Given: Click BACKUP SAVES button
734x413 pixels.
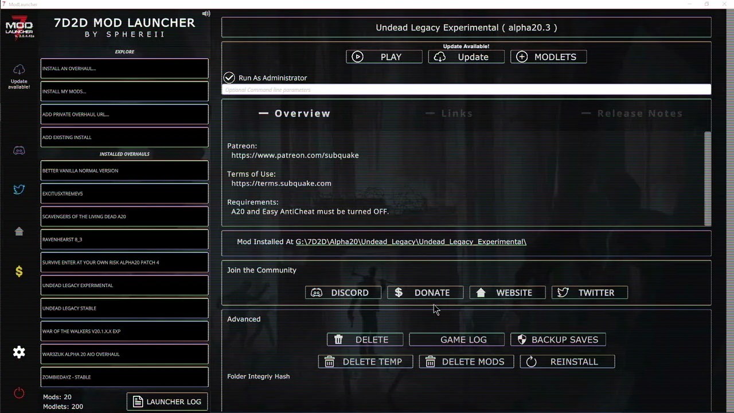Looking at the screenshot, I should (558, 340).
